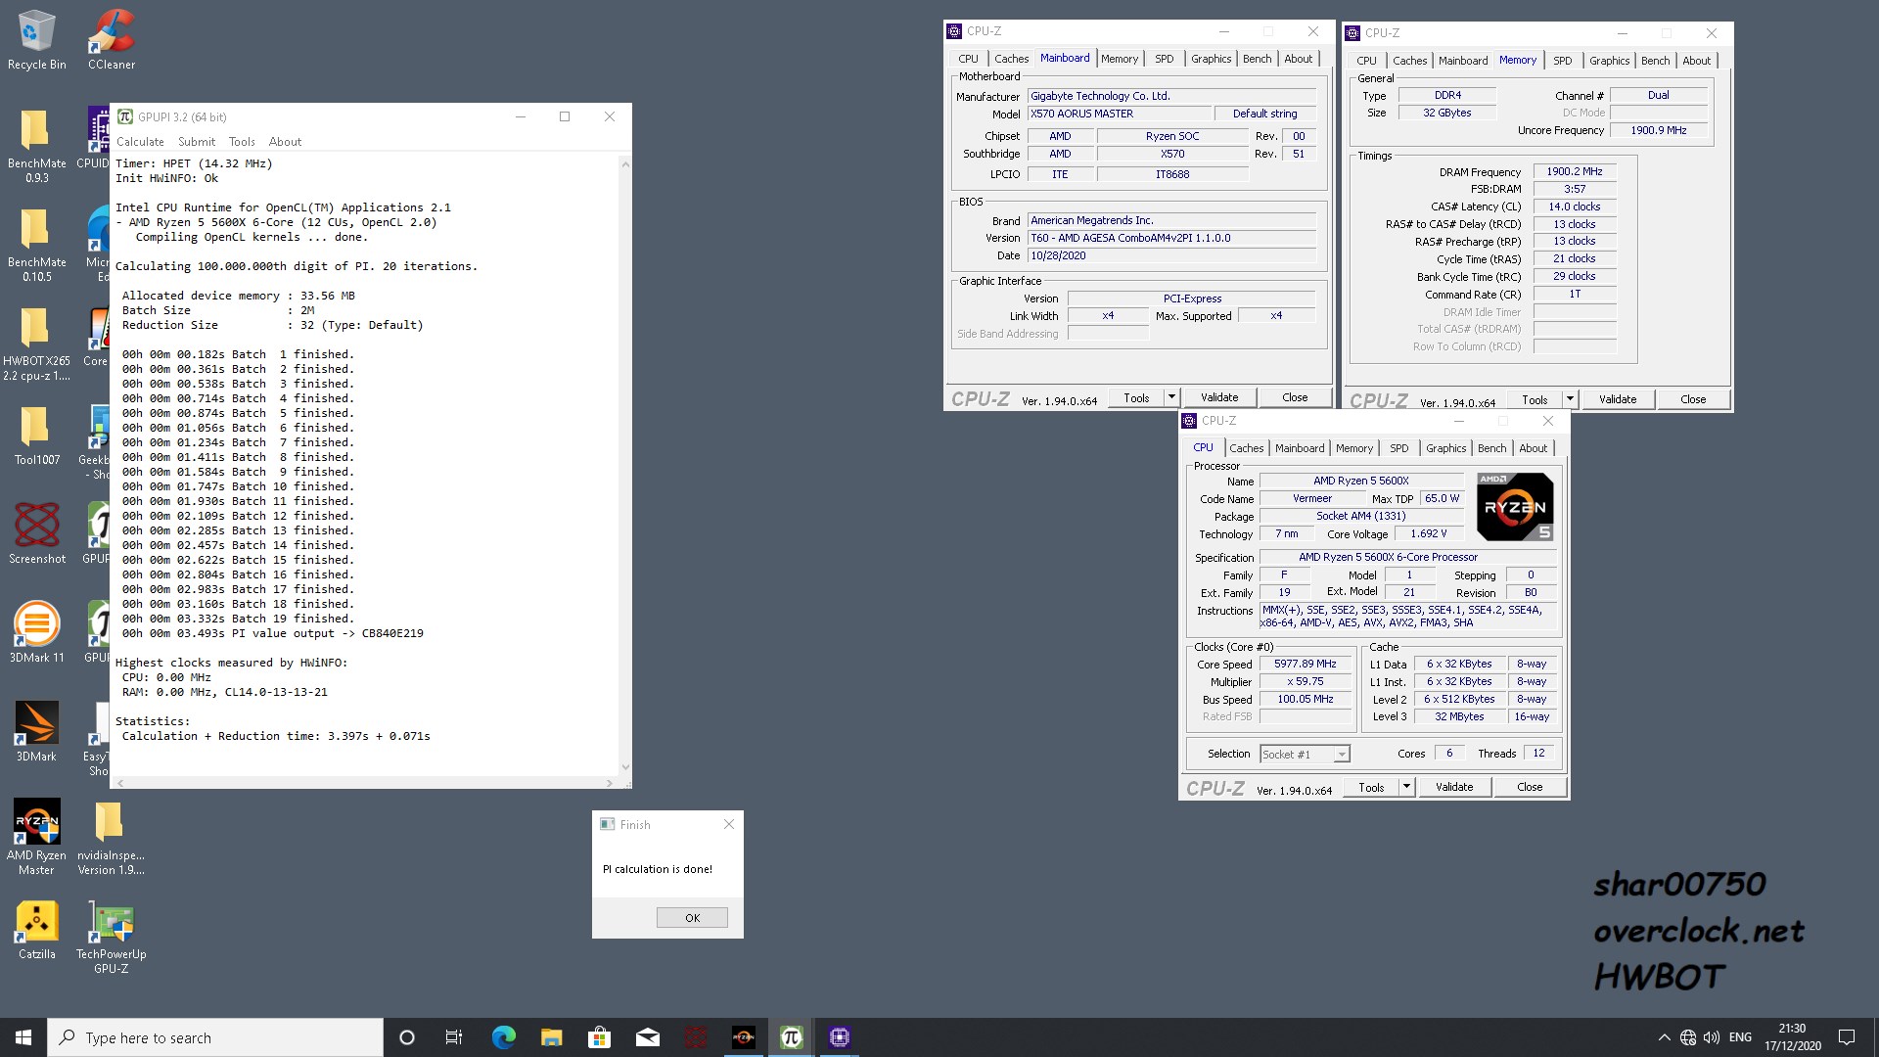Open the network tray icon
This screenshot has height=1057, width=1879.
pos(1688,1037)
